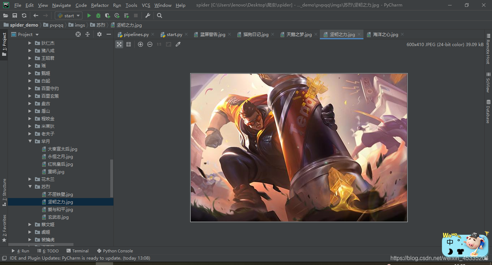Click the Run with Coverage icon
This screenshot has height=265, width=492.
[x=108, y=15]
